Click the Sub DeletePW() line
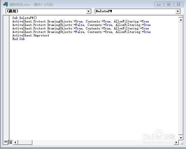The image size is (186, 149). tap(24, 18)
